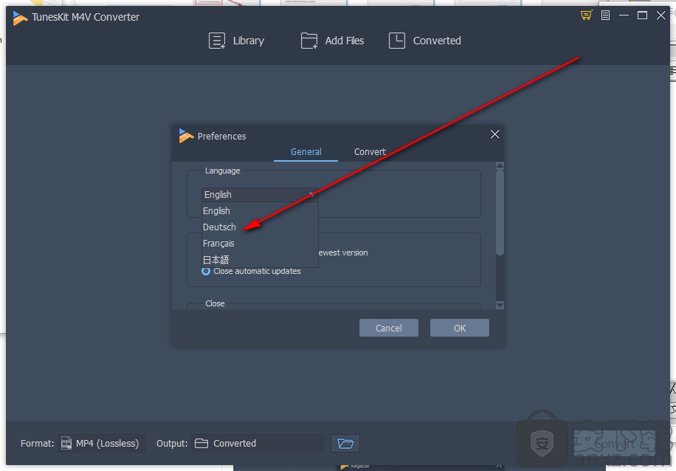The width and height of the screenshot is (676, 471).
Task: Maximize the TunesKit M4V Converter window
Action: [x=642, y=16]
